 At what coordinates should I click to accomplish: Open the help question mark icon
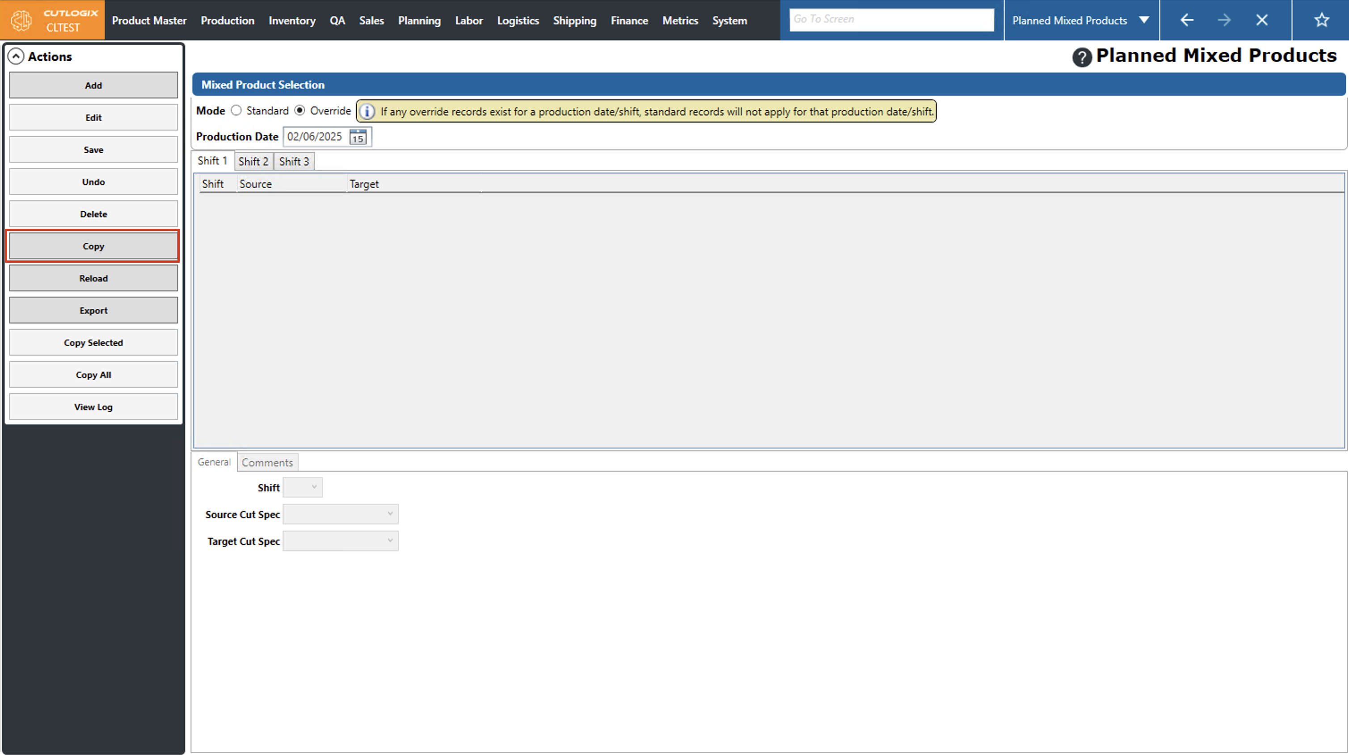click(x=1081, y=57)
